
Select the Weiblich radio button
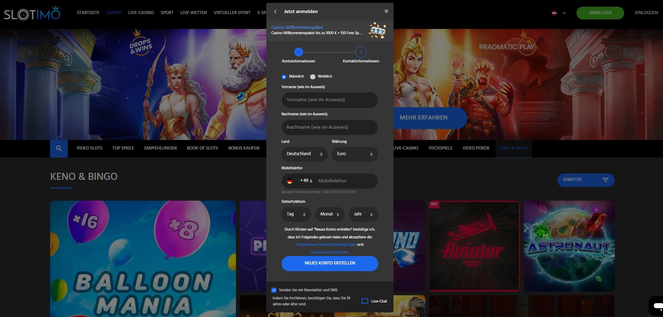pos(313,77)
